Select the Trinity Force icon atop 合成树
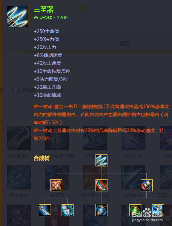Image resolution: width=172 pixels, height=226 pixels. (101, 160)
